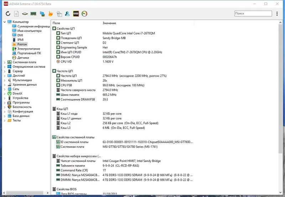Type in the Поиск search field
285x197 pixels.
click(253, 13)
